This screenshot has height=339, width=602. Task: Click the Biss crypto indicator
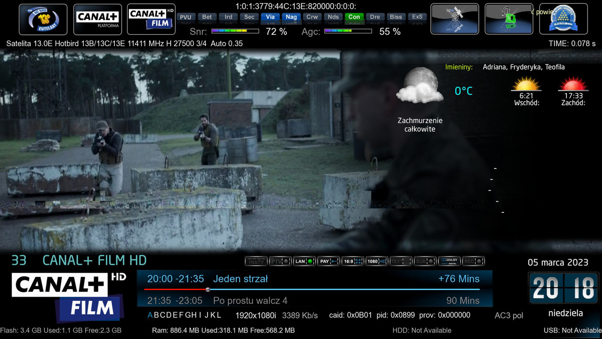pos(396,16)
